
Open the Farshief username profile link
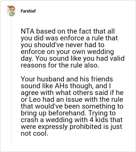coord(28,11)
